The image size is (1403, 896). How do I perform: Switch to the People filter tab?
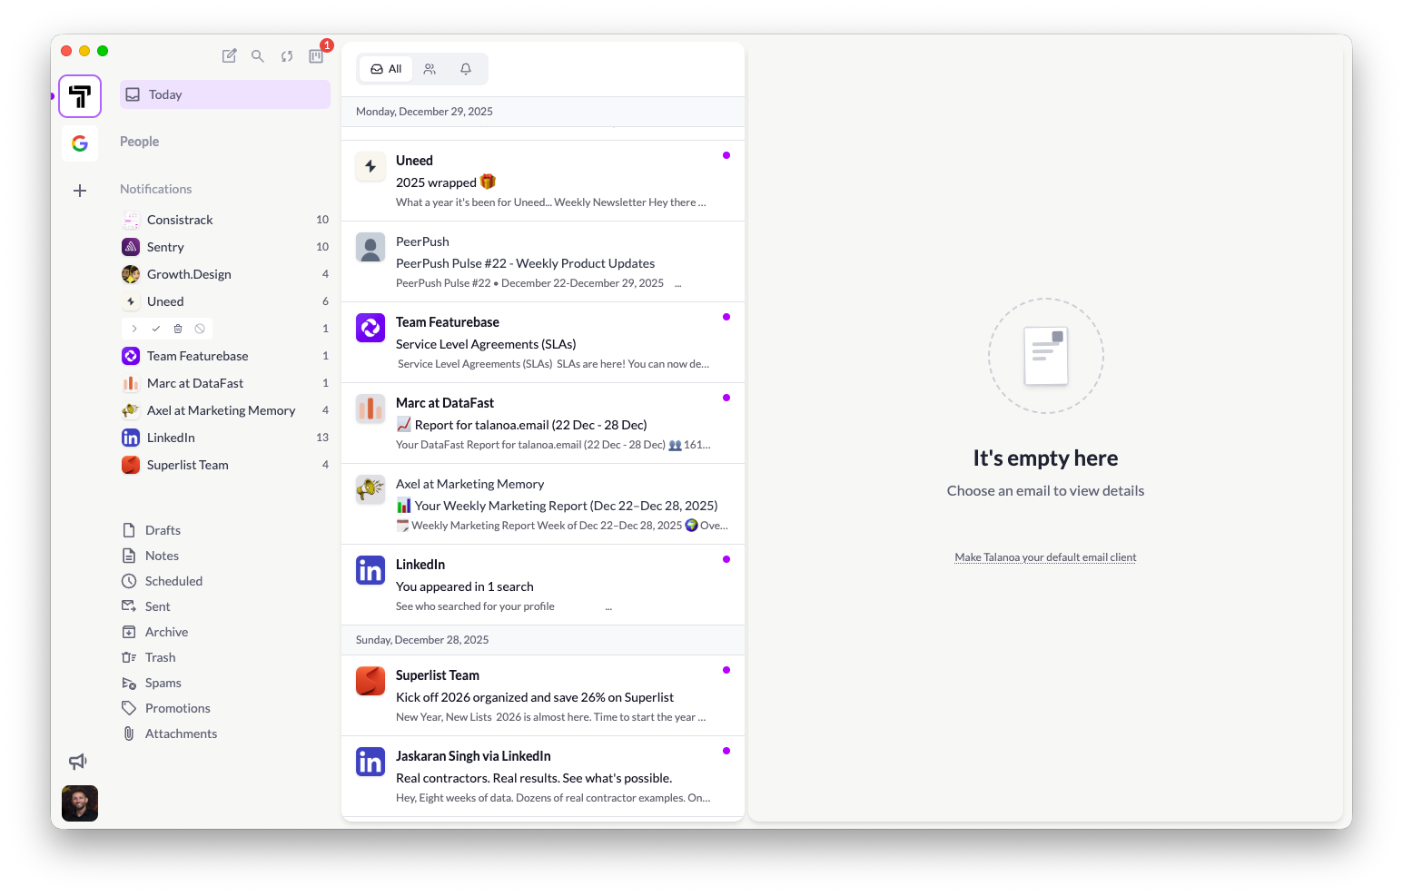coord(430,68)
